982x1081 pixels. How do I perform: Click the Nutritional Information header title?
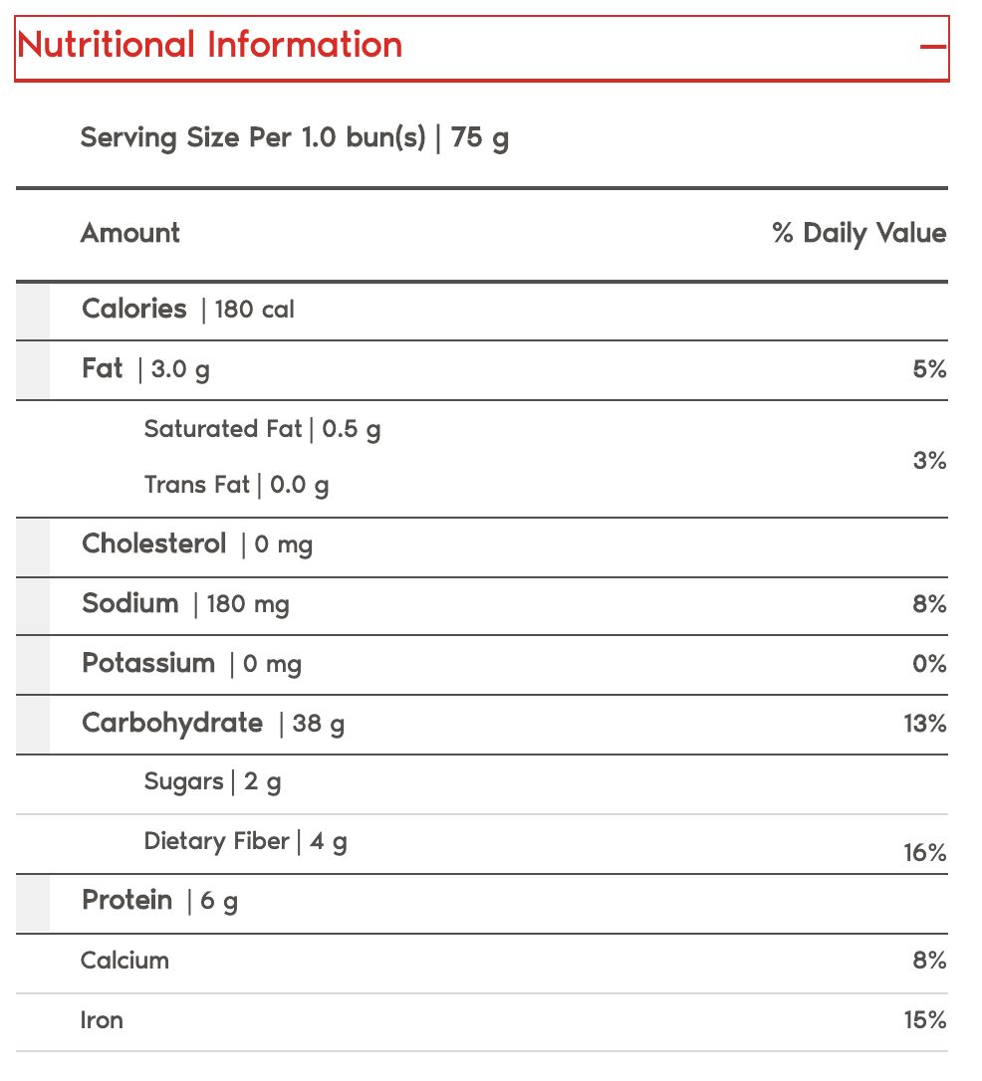[210, 45]
